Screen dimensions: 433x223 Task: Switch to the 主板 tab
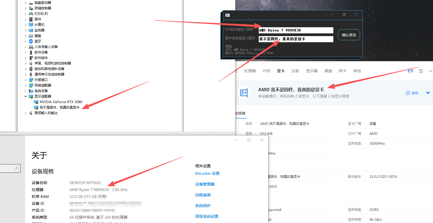click(295, 71)
